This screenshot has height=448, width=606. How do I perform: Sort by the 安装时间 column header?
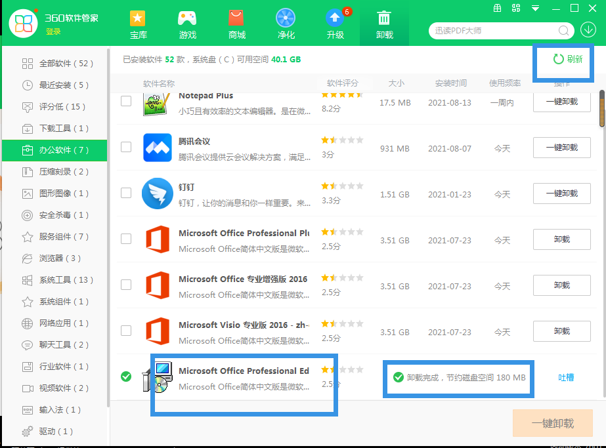[x=451, y=83]
